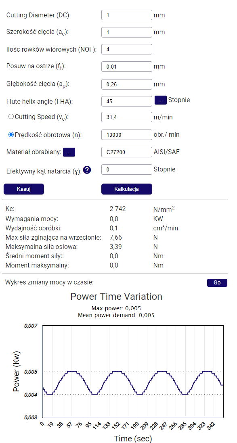Edit the spindle speed field showing 10000
The height and width of the screenshot is (443, 237).
[127, 135]
